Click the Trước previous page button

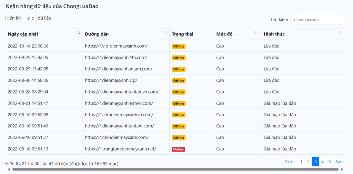tap(290, 162)
